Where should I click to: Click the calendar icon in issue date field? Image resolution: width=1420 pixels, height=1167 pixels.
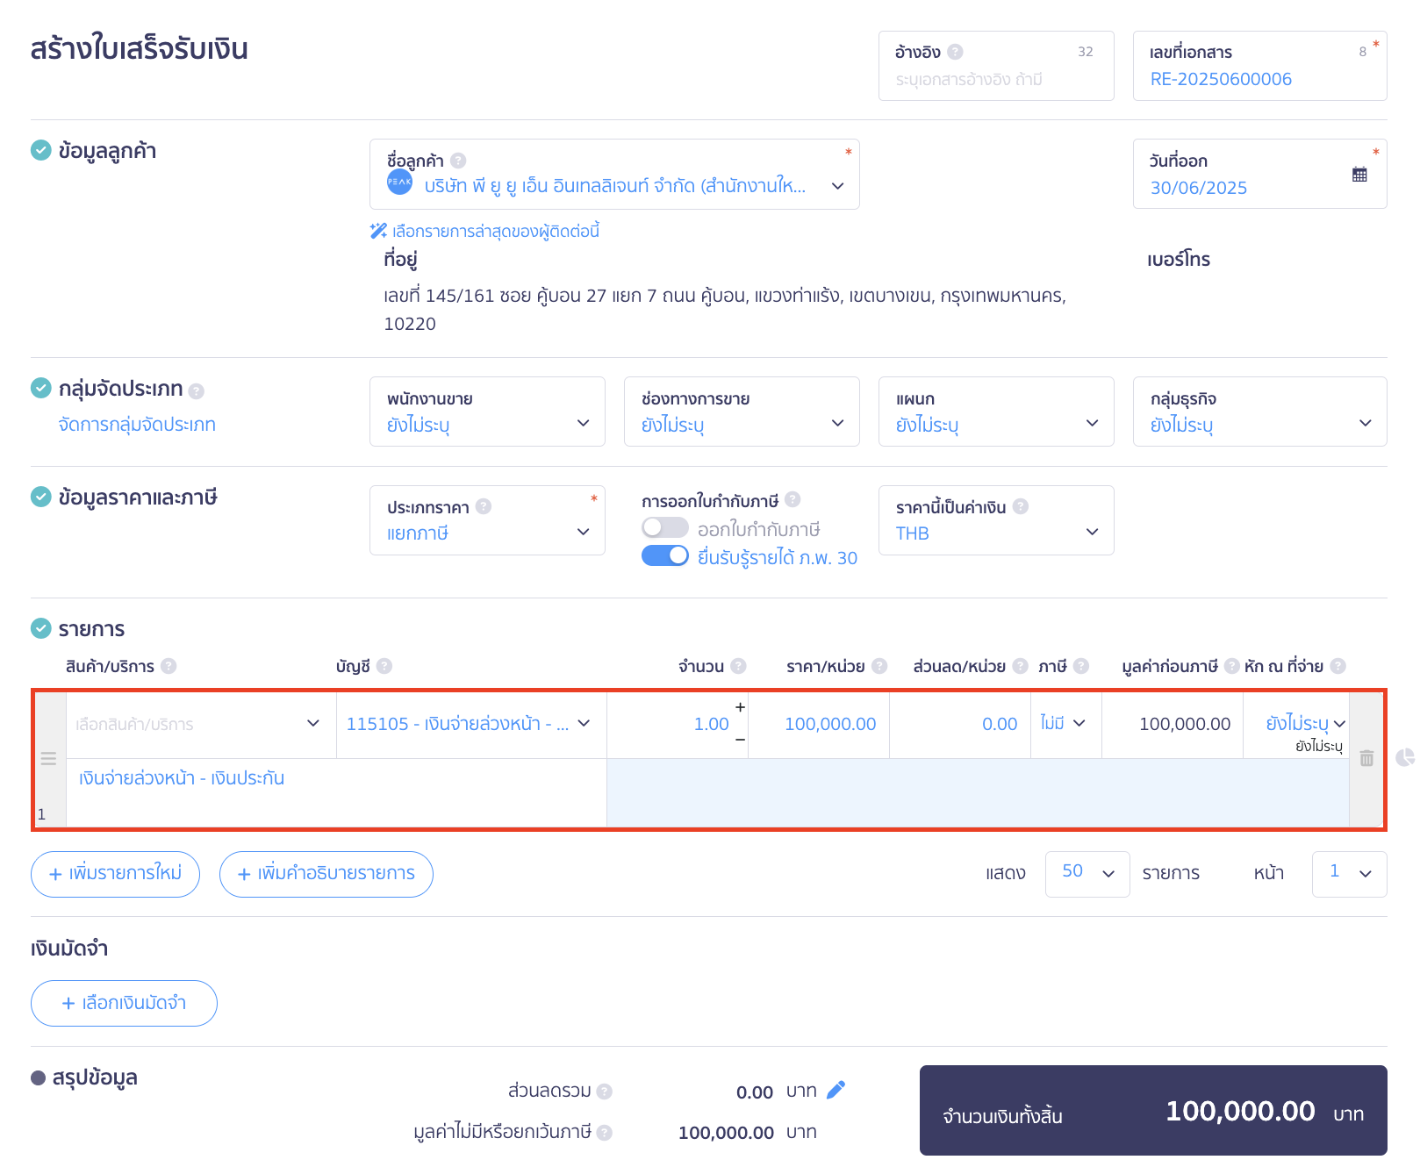(x=1359, y=175)
